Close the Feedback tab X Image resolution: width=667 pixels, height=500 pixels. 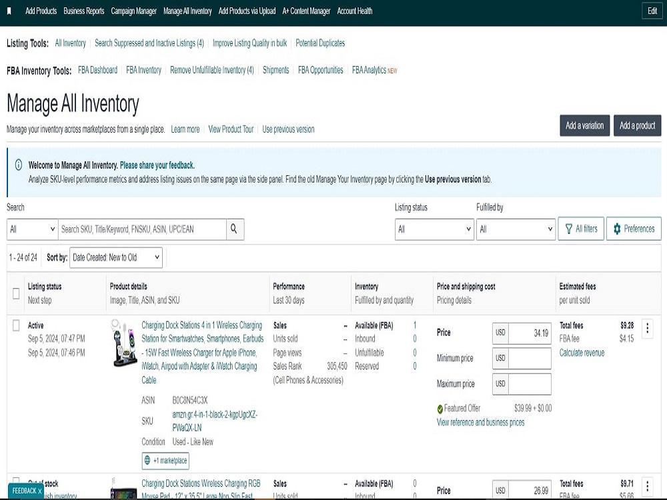40,491
